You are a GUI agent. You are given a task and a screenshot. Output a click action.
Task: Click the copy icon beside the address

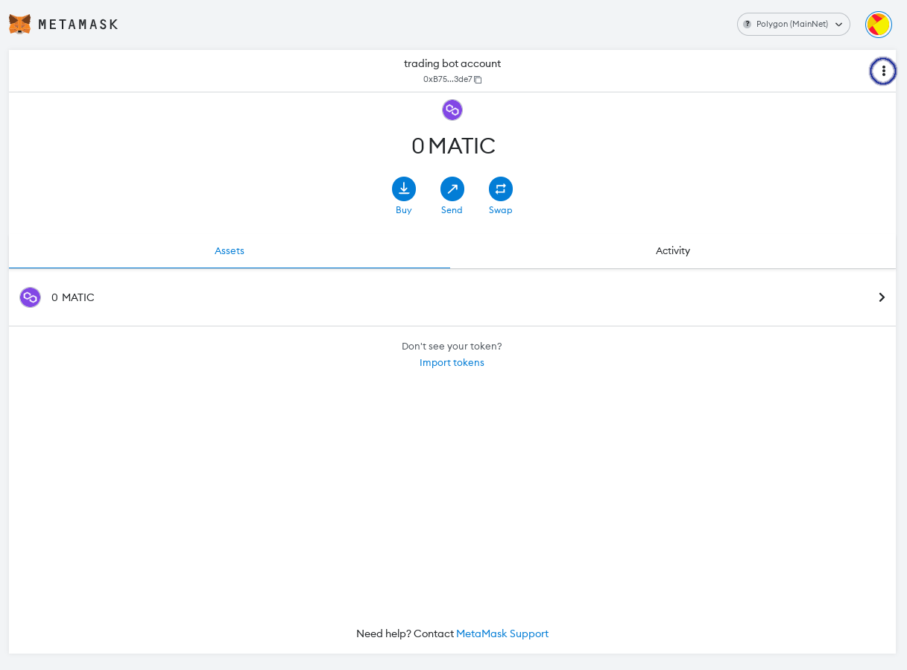click(478, 80)
